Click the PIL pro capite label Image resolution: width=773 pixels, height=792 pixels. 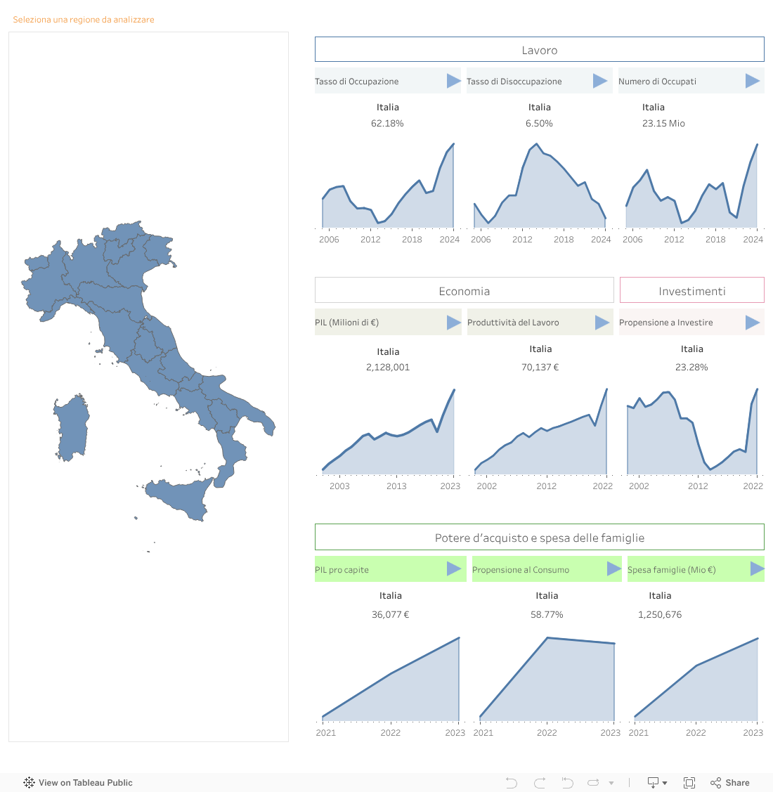(342, 570)
